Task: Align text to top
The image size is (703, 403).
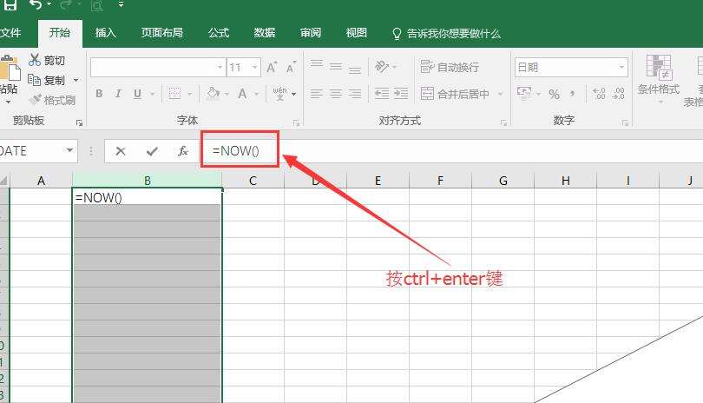Action: 317,65
